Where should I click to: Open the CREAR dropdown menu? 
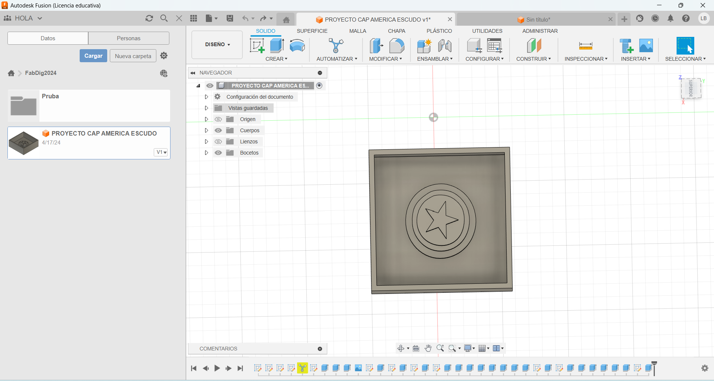276,59
